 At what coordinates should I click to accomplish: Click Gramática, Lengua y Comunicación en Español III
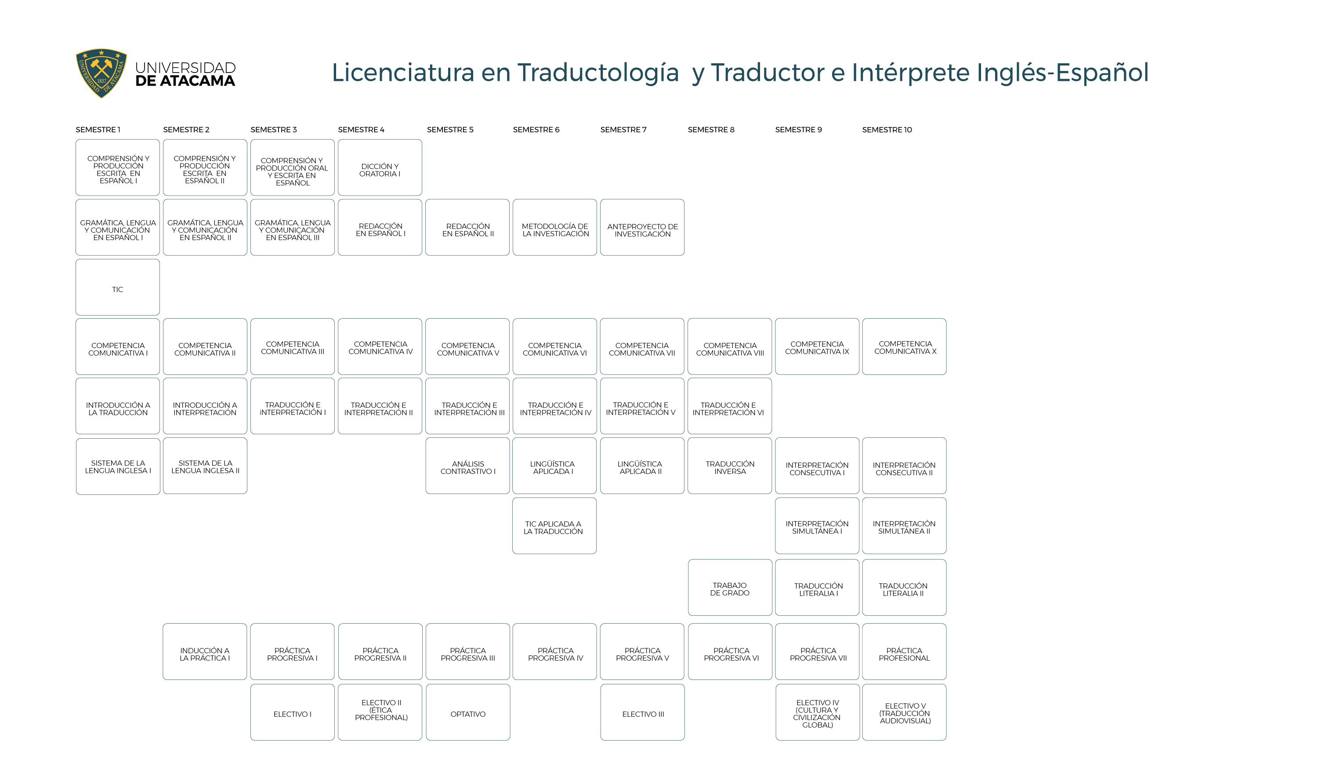click(292, 227)
